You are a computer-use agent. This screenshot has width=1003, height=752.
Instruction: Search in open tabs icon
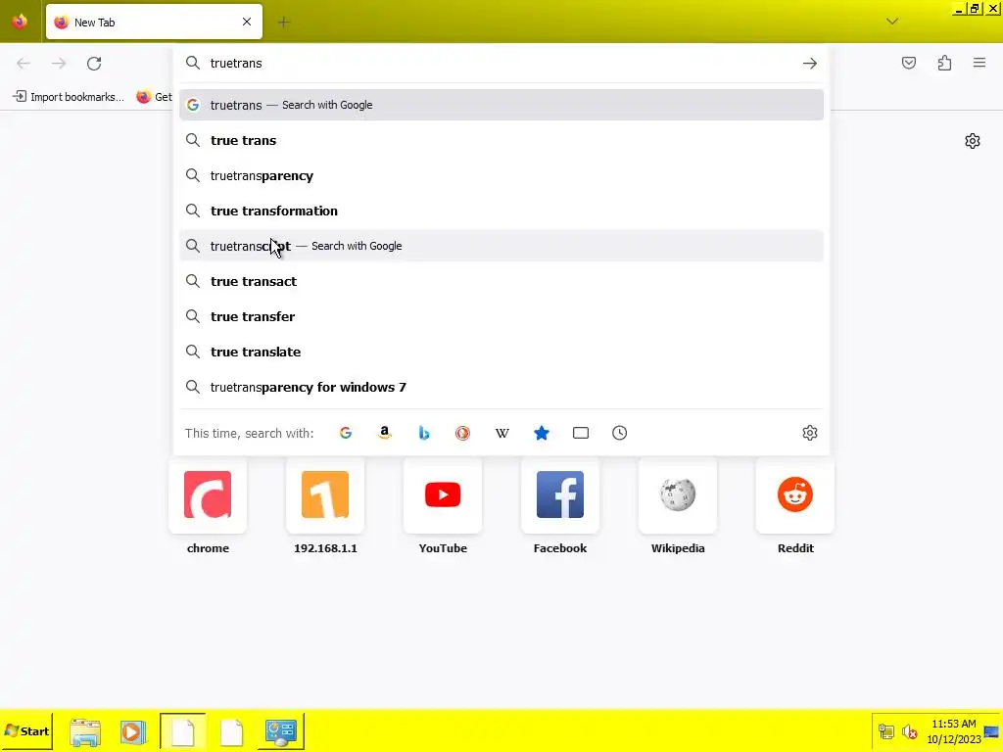[580, 433]
